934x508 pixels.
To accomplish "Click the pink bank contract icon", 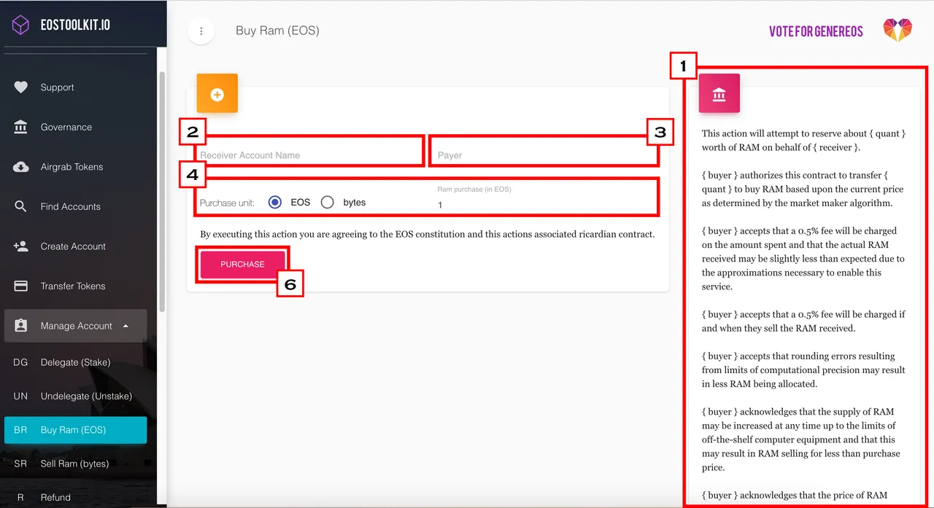I will pyautogui.click(x=719, y=94).
